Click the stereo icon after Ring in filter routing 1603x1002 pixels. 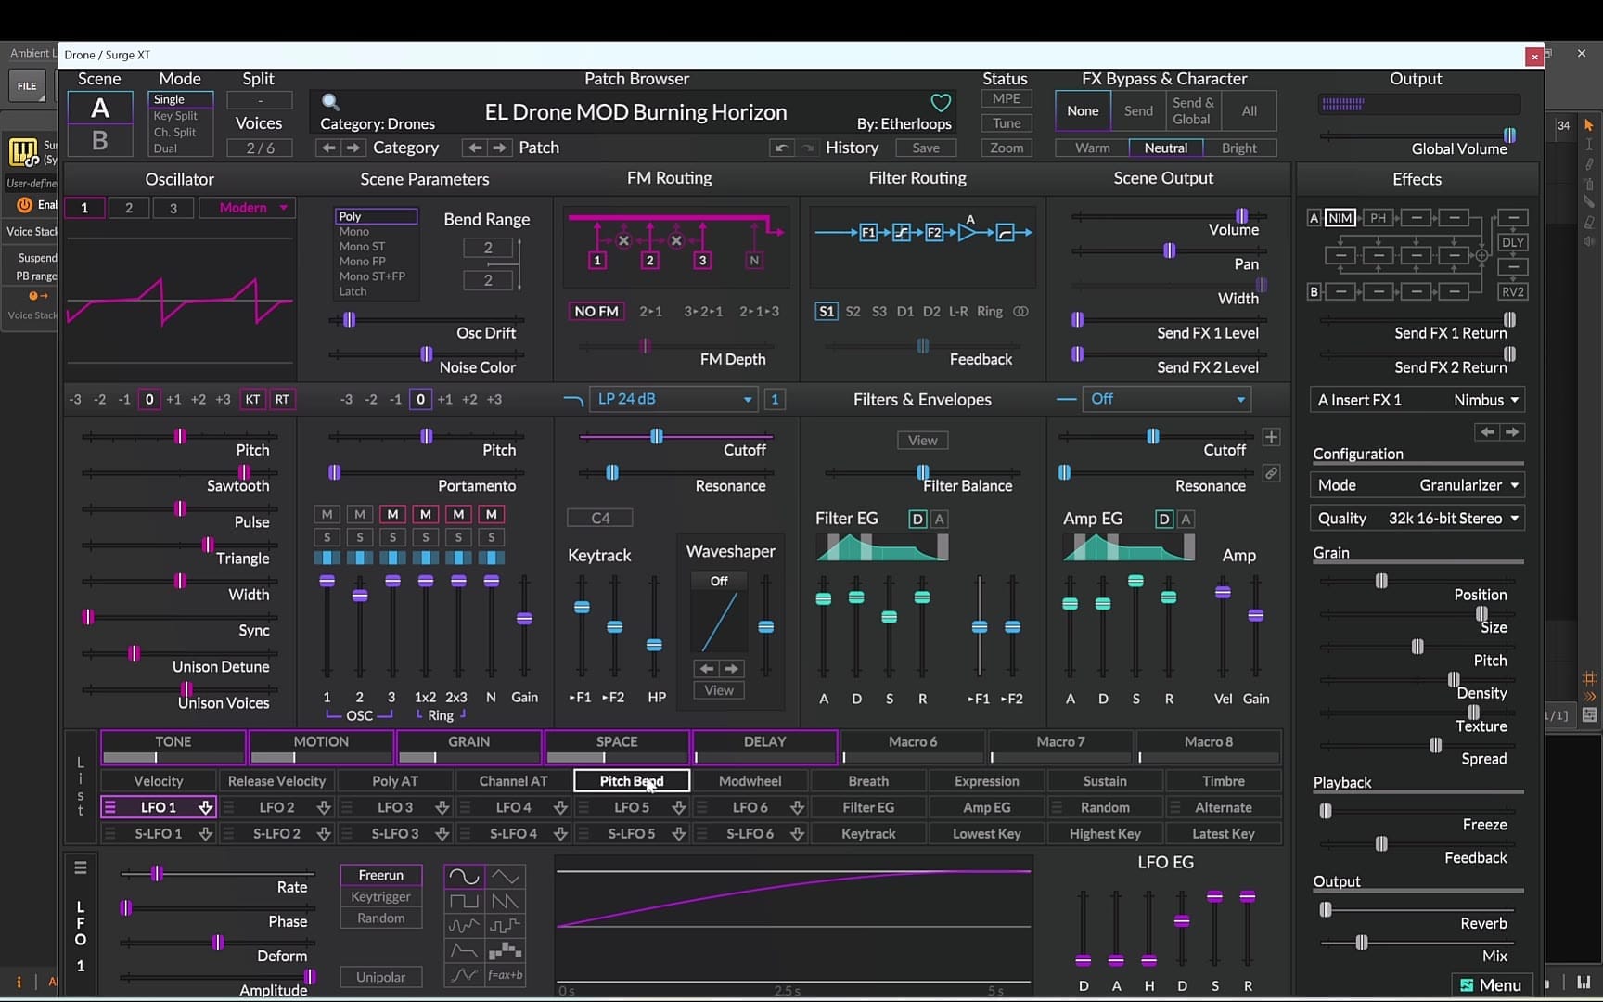(1020, 312)
